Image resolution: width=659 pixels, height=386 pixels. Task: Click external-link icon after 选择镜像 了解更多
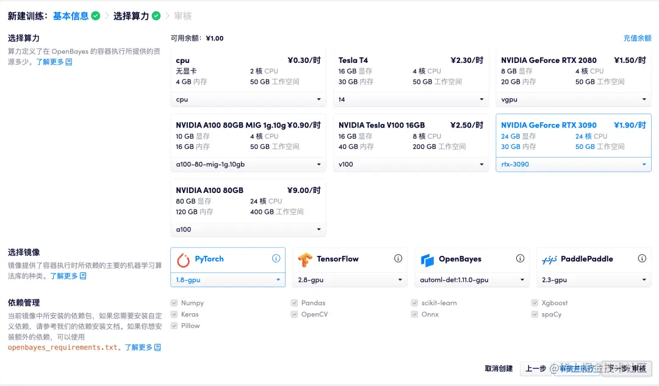point(83,276)
